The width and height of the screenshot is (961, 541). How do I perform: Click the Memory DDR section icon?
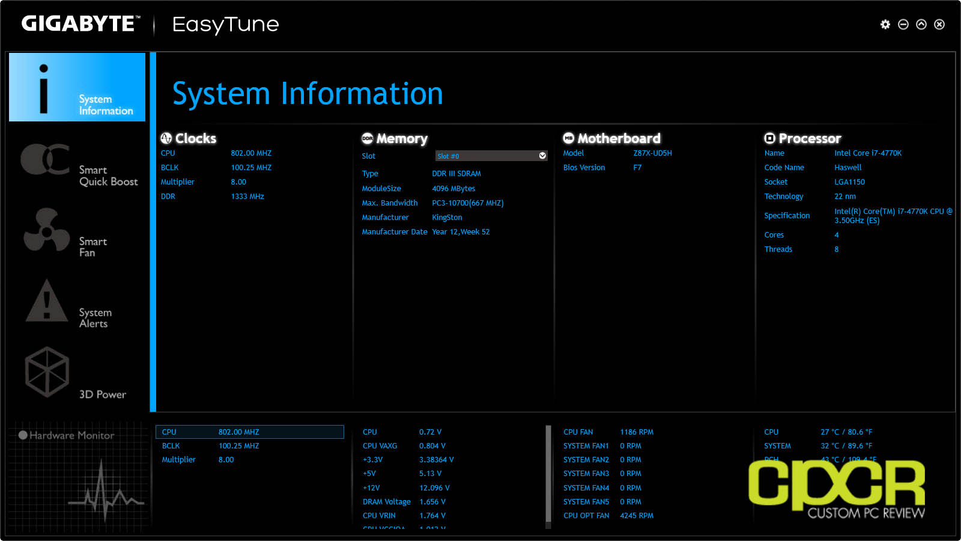pyautogui.click(x=368, y=138)
